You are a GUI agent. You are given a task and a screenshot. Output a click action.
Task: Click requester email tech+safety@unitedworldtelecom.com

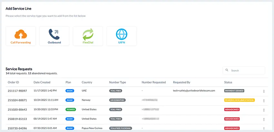194,91
